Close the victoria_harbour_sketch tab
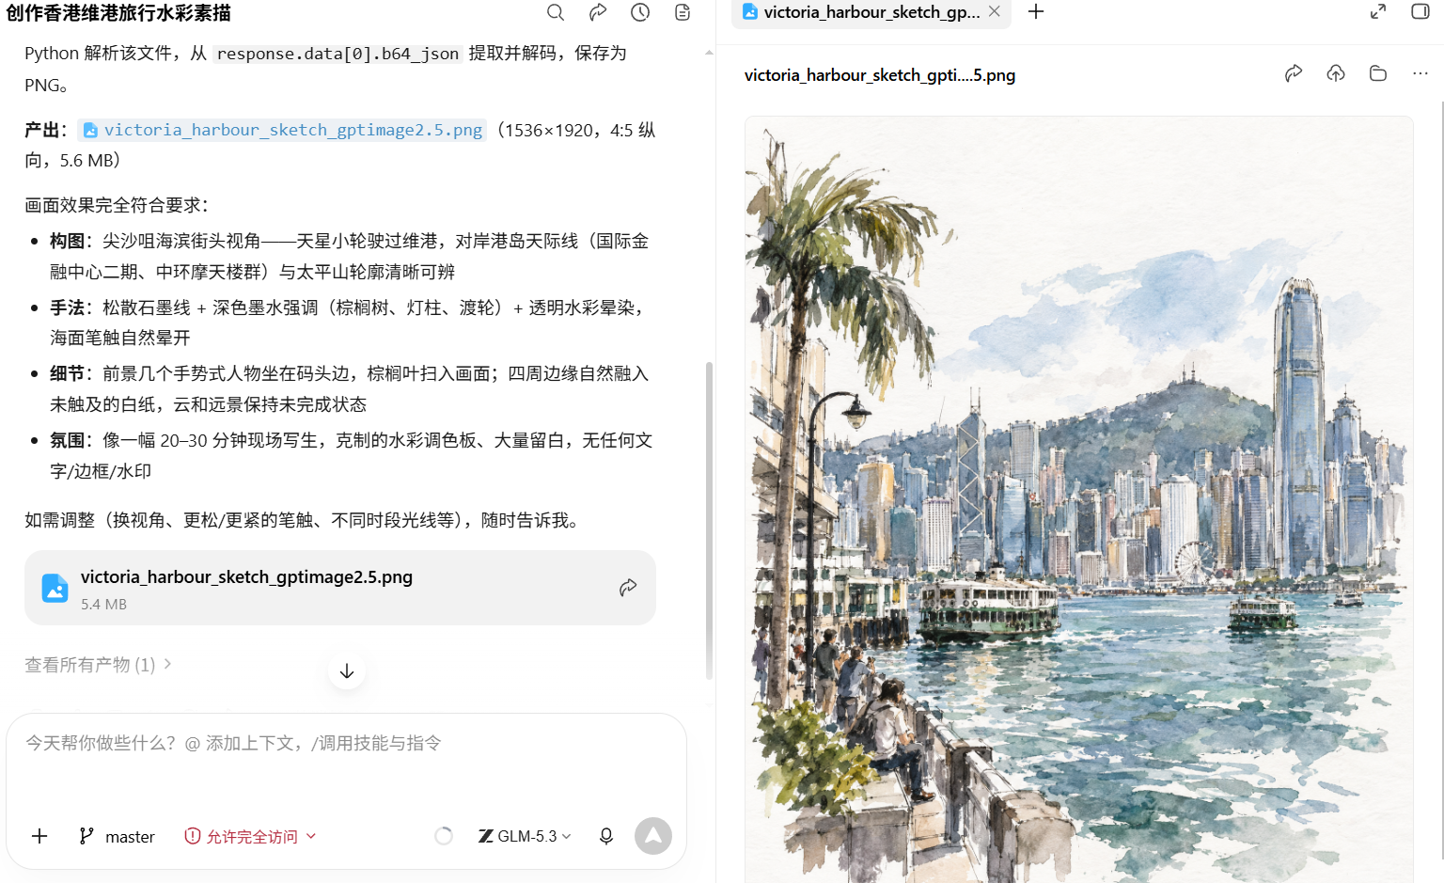 pos(995,11)
